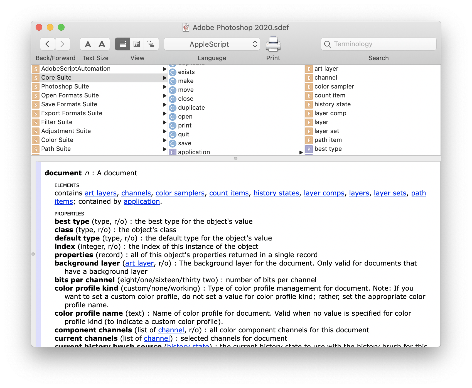This screenshot has width=472, height=388.
Task: Click command icon next to open
Action: (173, 117)
